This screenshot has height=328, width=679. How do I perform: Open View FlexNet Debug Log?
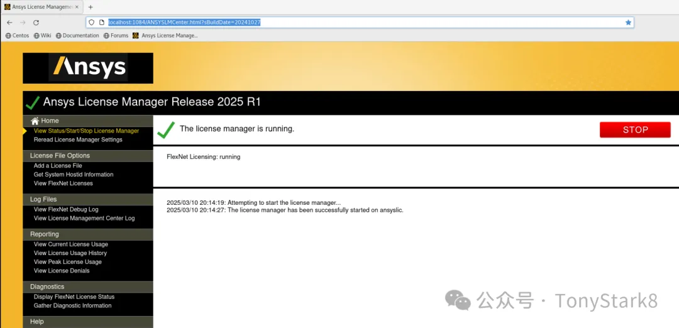tap(66, 209)
